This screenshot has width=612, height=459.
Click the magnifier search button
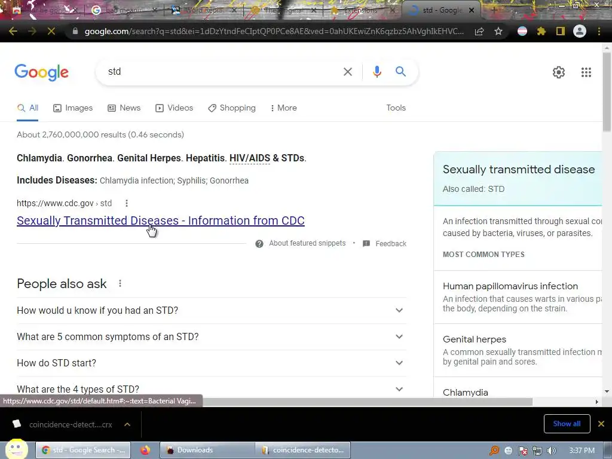[x=400, y=72]
